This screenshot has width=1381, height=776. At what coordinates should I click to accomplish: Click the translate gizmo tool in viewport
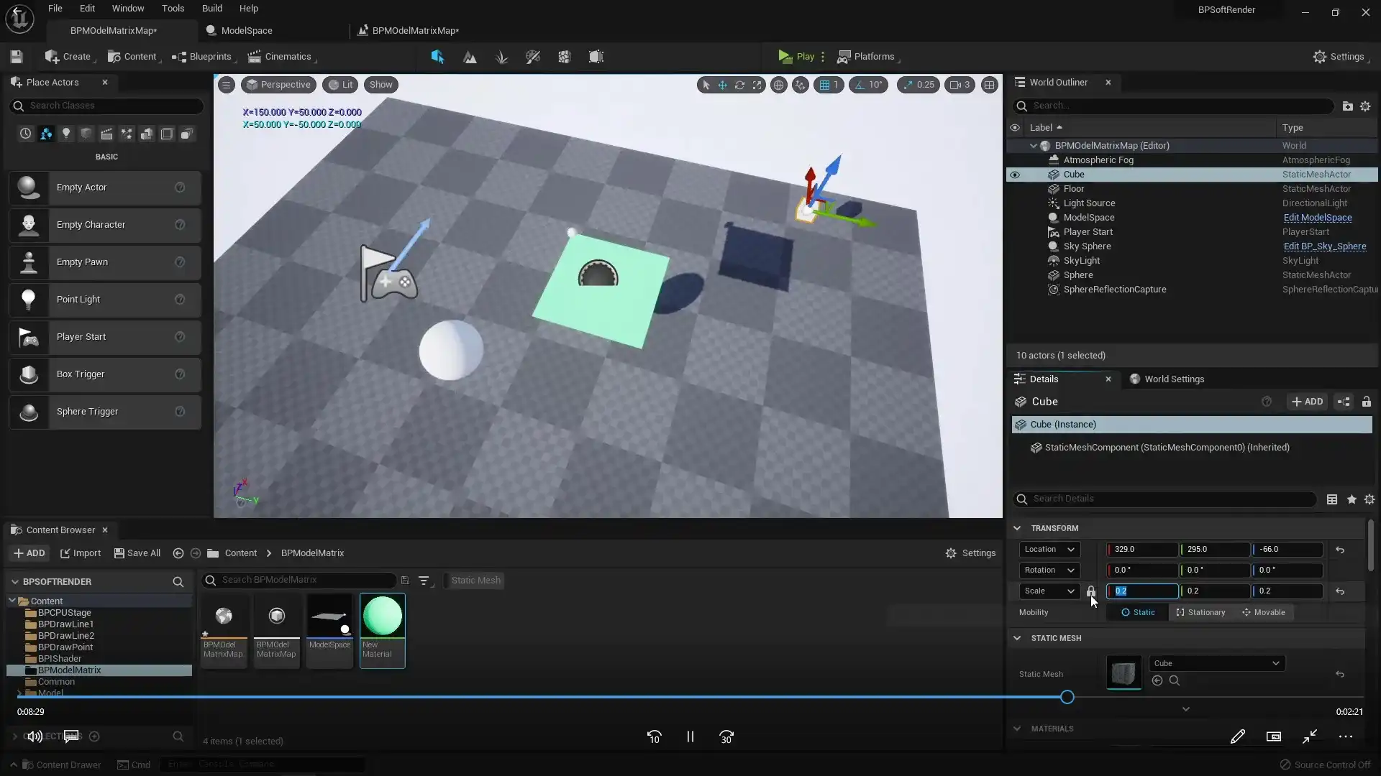coord(722,85)
